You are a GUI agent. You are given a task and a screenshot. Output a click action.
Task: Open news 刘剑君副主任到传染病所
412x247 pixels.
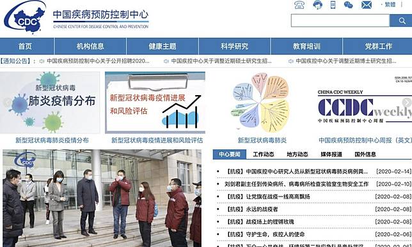pos(297,184)
